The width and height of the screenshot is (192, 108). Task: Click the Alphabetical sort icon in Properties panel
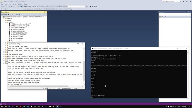[x=162, y=17]
